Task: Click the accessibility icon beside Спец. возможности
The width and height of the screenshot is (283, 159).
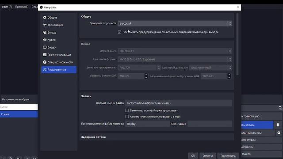Action: (x=45, y=62)
